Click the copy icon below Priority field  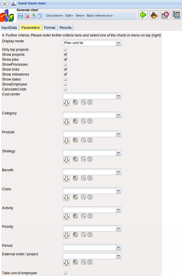pos(75,235)
